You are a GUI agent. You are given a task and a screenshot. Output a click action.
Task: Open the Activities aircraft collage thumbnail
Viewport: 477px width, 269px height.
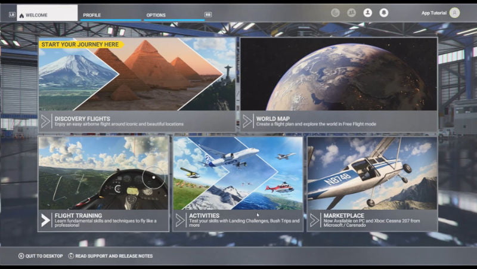tap(238, 173)
